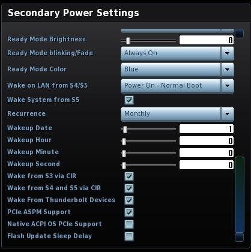Toggle the Wake System from S5 checkbox

pyautogui.click(x=129, y=100)
